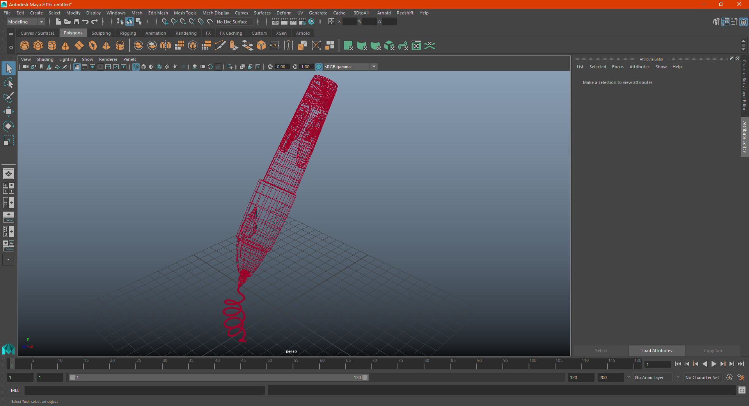
Task: Toggle use all lights in viewport
Action: [x=175, y=67]
